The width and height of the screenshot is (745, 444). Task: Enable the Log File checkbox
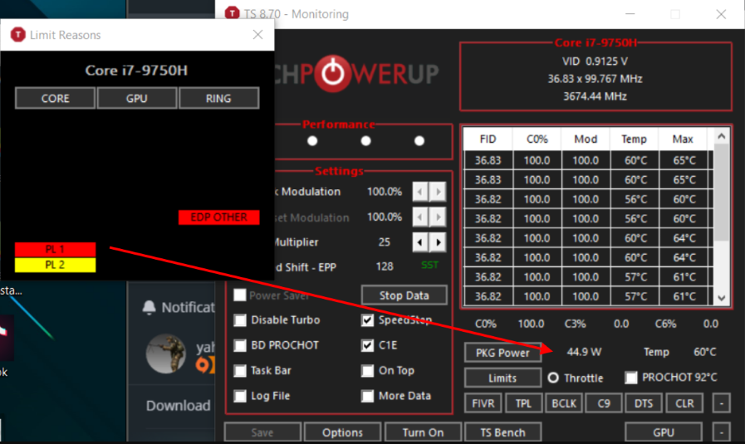pos(240,396)
